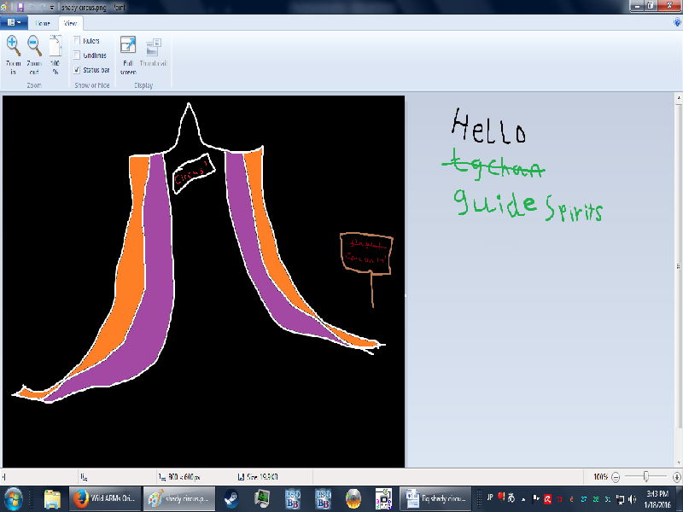Enable the Gridlines checkbox

point(78,55)
